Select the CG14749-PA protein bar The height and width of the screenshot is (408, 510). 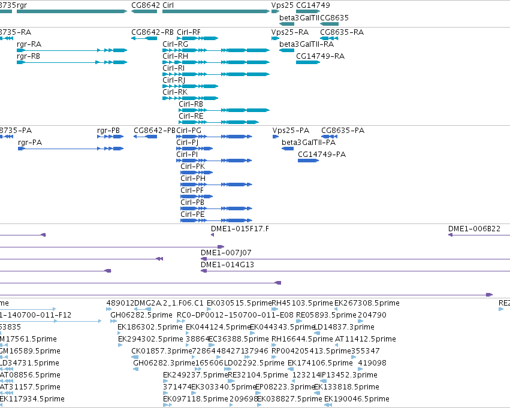(x=309, y=161)
